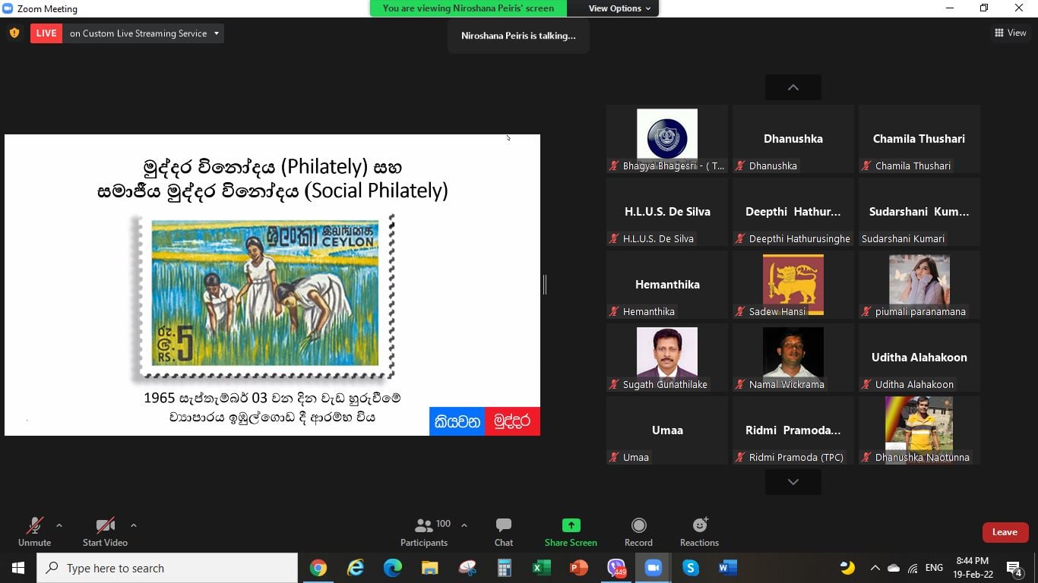Click the OneDrive cloud tray icon
The height and width of the screenshot is (583, 1038).
tap(894, 568)
